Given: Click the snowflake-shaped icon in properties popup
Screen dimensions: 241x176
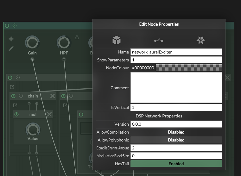Looking at the screenshot, I should [201, 40].
